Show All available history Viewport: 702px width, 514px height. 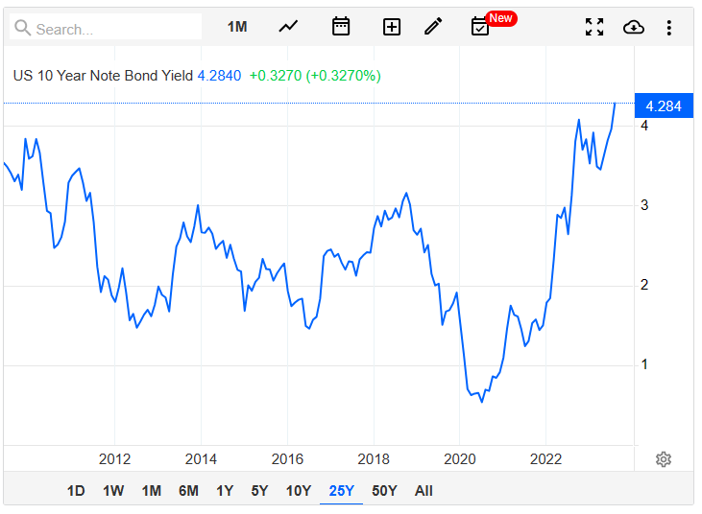pos(424,491)
